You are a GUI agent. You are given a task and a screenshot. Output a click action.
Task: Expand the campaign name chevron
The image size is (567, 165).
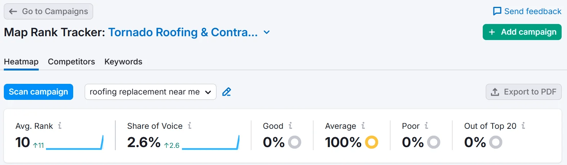pos(267,32)
